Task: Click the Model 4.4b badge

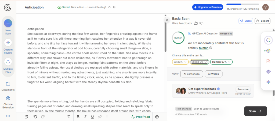Action: coord(226,33)
